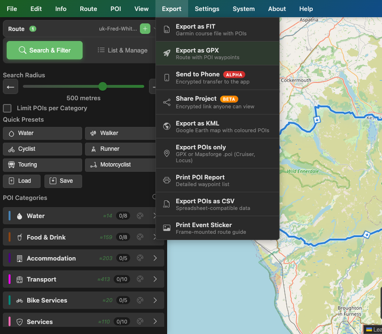This screenshot has height=334, width=382.
Task: Click the printer icon for POI report
Action: [x=166, y=180]
